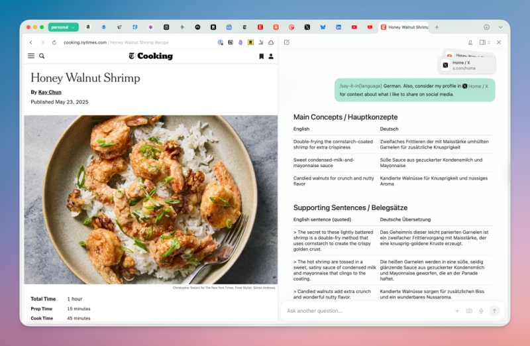Screen dimensions: 530x346
Task: Open search on NYT Cooking
Action: tap(42, 56)
